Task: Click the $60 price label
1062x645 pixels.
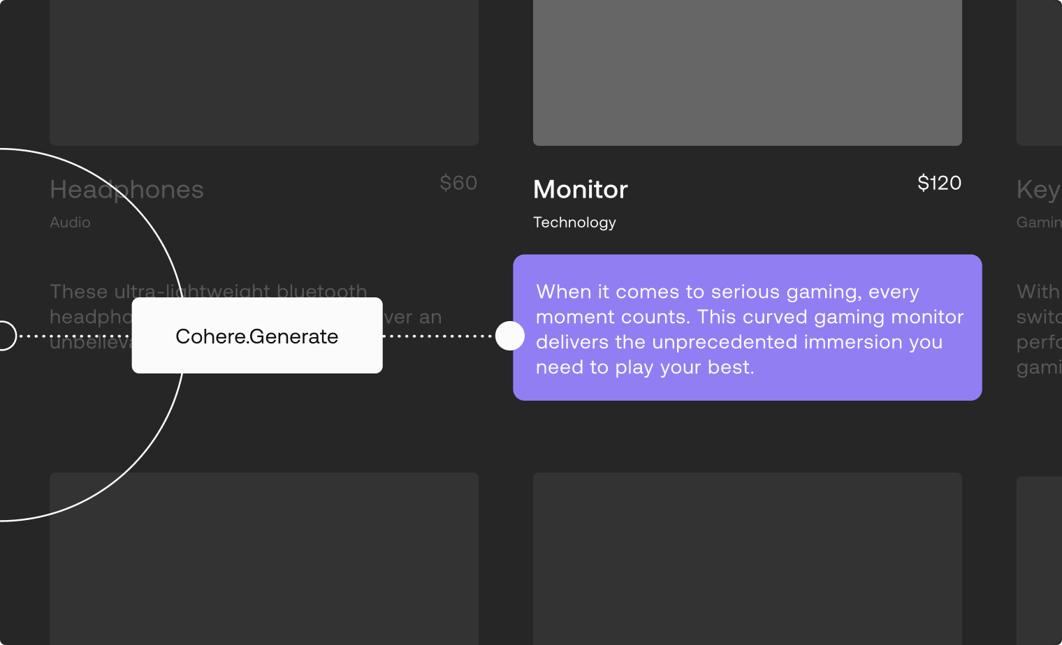Action: coord(458,183)
